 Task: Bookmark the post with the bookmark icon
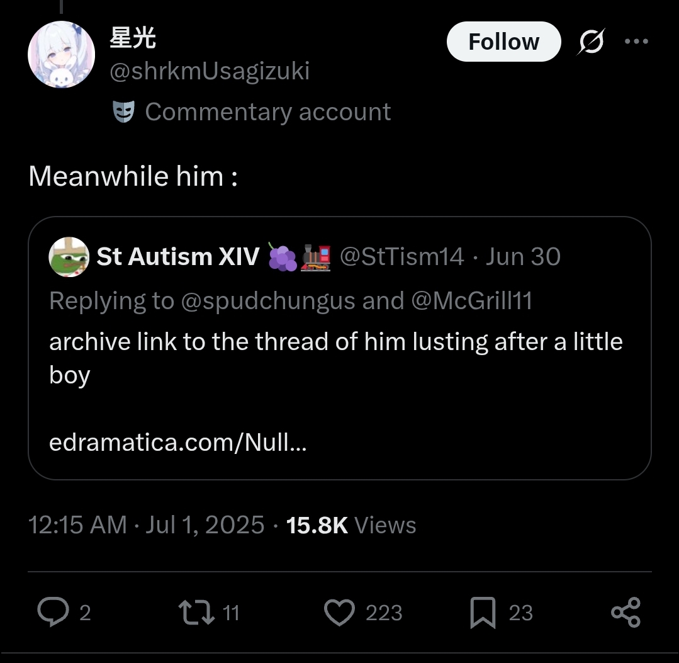(483, 613)
